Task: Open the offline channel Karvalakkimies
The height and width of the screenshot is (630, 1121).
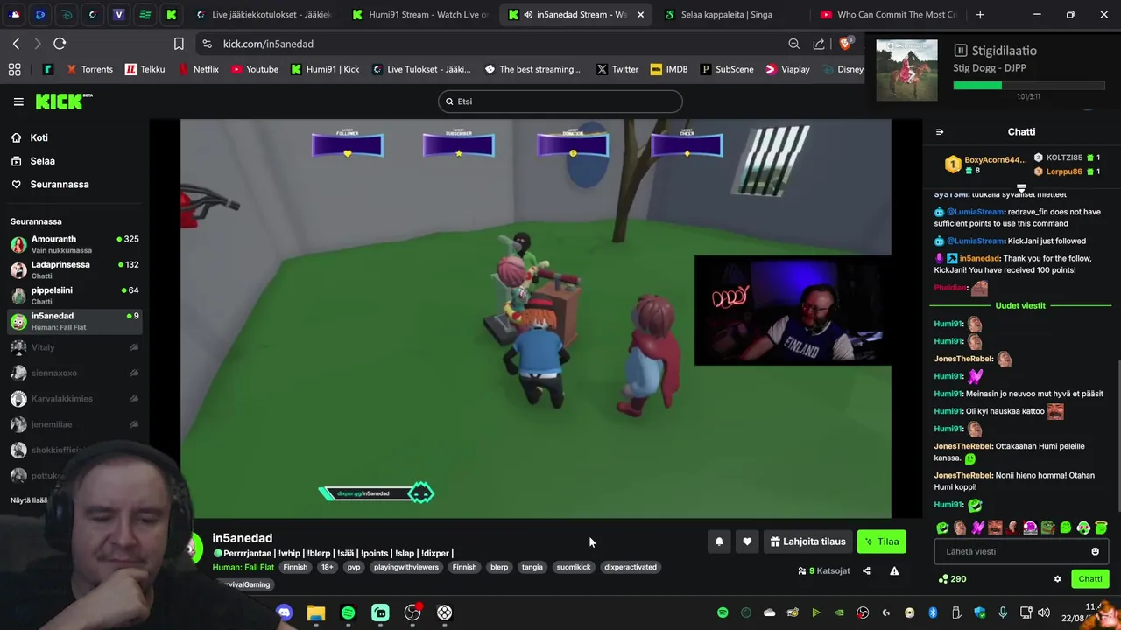Action: [x=74, y=399]
